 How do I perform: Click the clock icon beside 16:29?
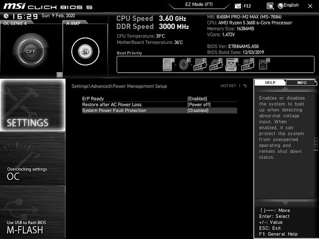(x=6, y=16)
